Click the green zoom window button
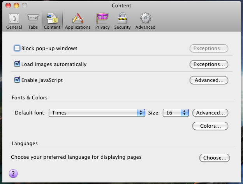243x184 pixels. click(x=25, y=5)
